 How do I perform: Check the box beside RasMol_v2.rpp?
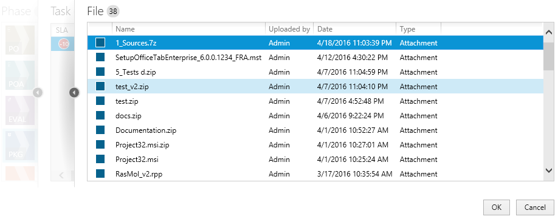100,174
